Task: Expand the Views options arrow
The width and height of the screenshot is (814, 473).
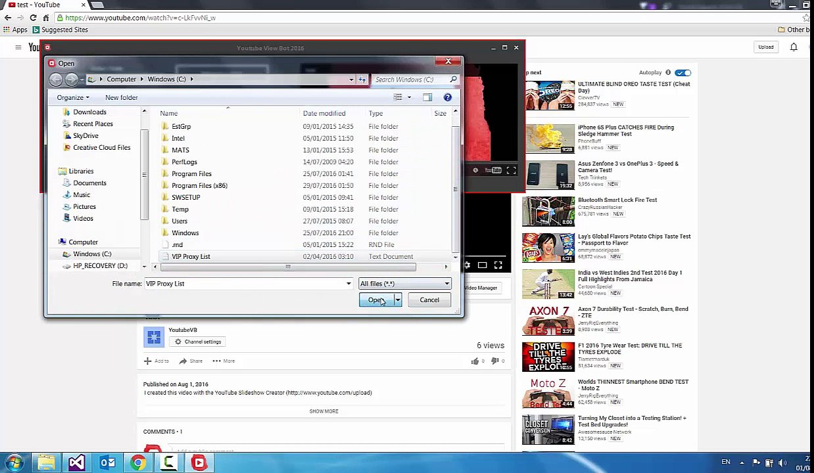Action: click(408, 97)
